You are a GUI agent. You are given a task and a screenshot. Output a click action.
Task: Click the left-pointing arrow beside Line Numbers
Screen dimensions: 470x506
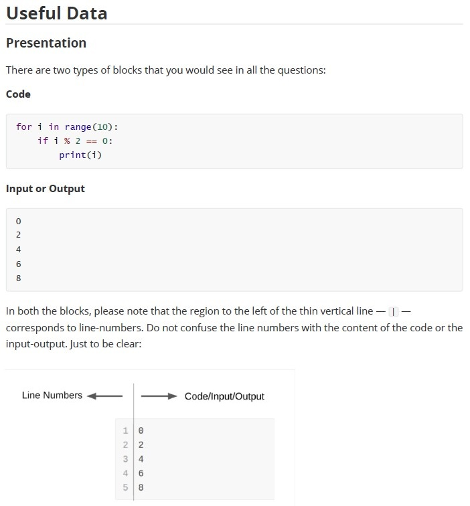(105, 396)
